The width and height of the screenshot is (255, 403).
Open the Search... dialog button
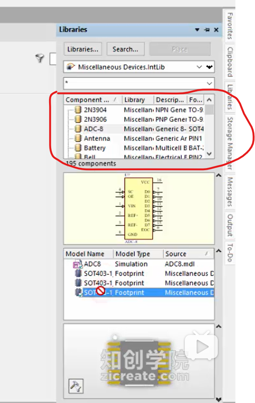click(x=125, y=49)
